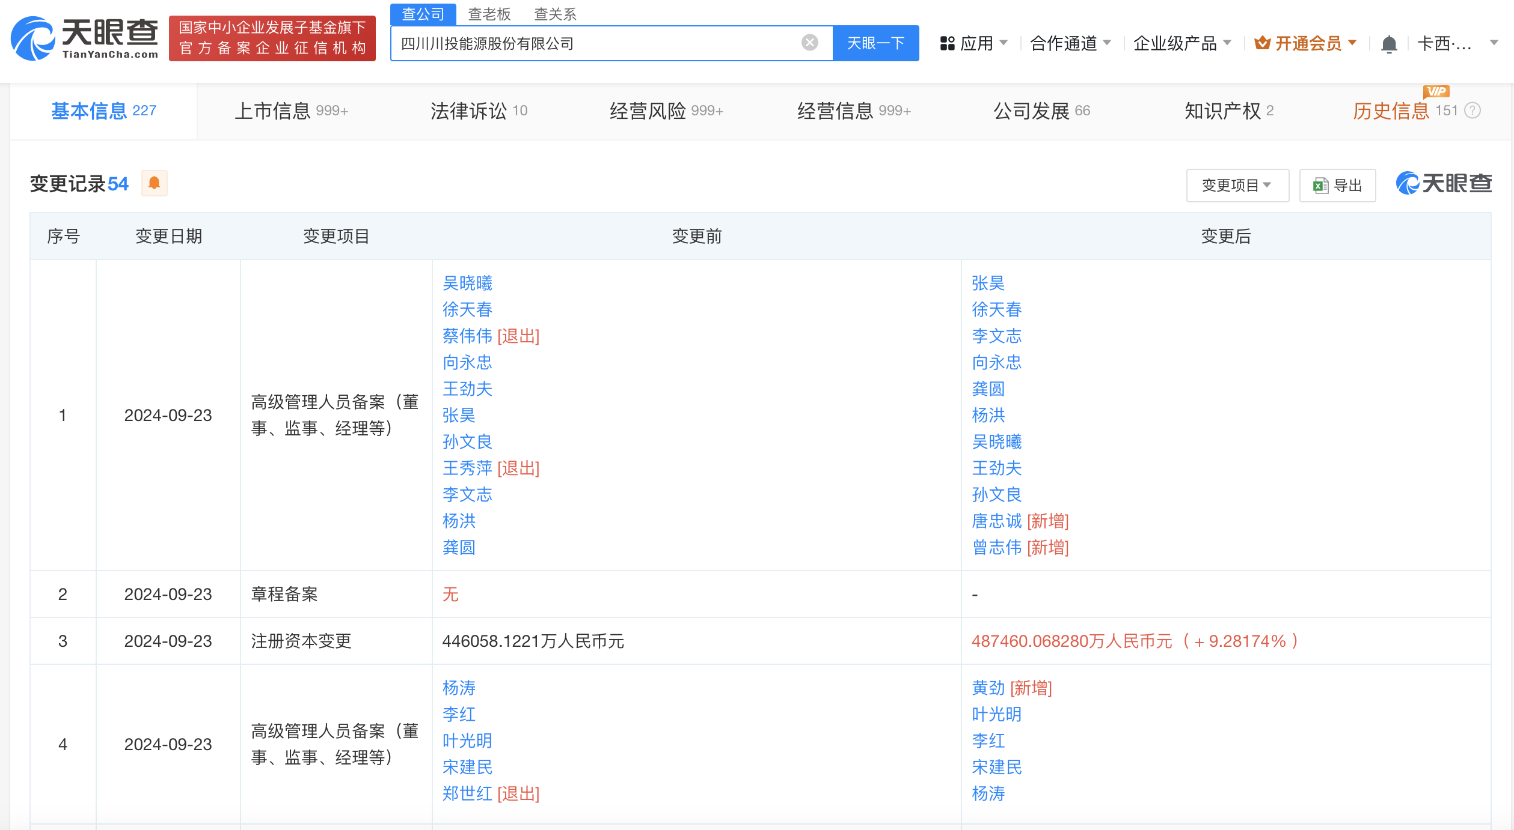Click the 54 change record count
The image size is (1514, 830).
click(118, 184)
